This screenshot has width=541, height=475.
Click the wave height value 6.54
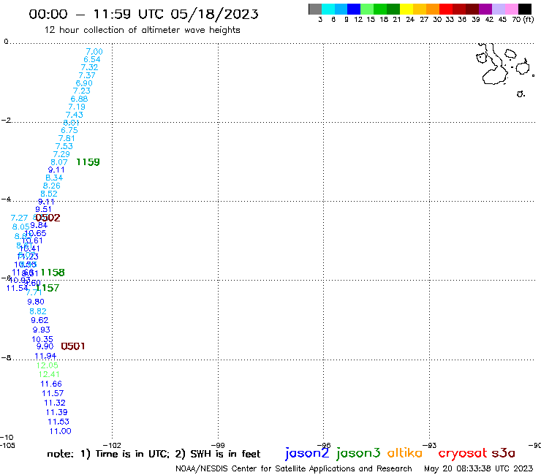(92, 59)
